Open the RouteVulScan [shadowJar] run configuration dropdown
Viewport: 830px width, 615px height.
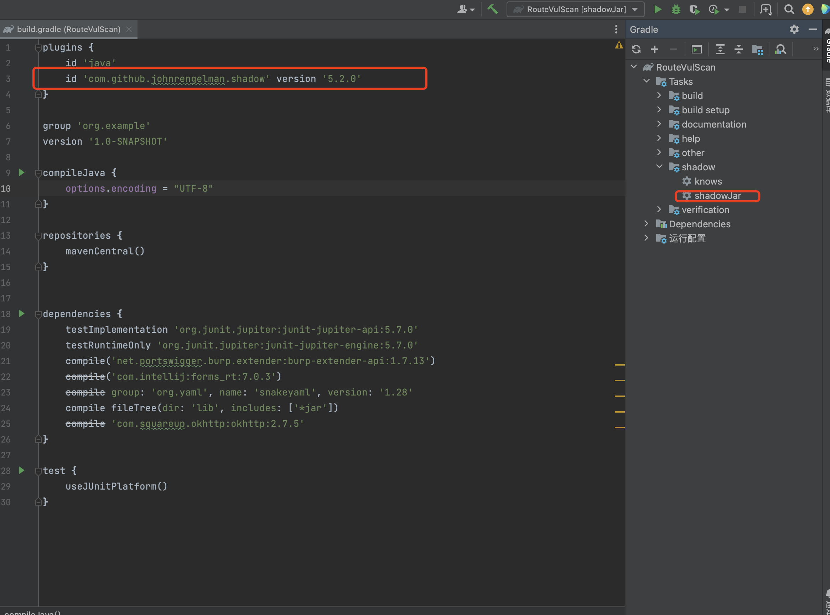point(634,9)
